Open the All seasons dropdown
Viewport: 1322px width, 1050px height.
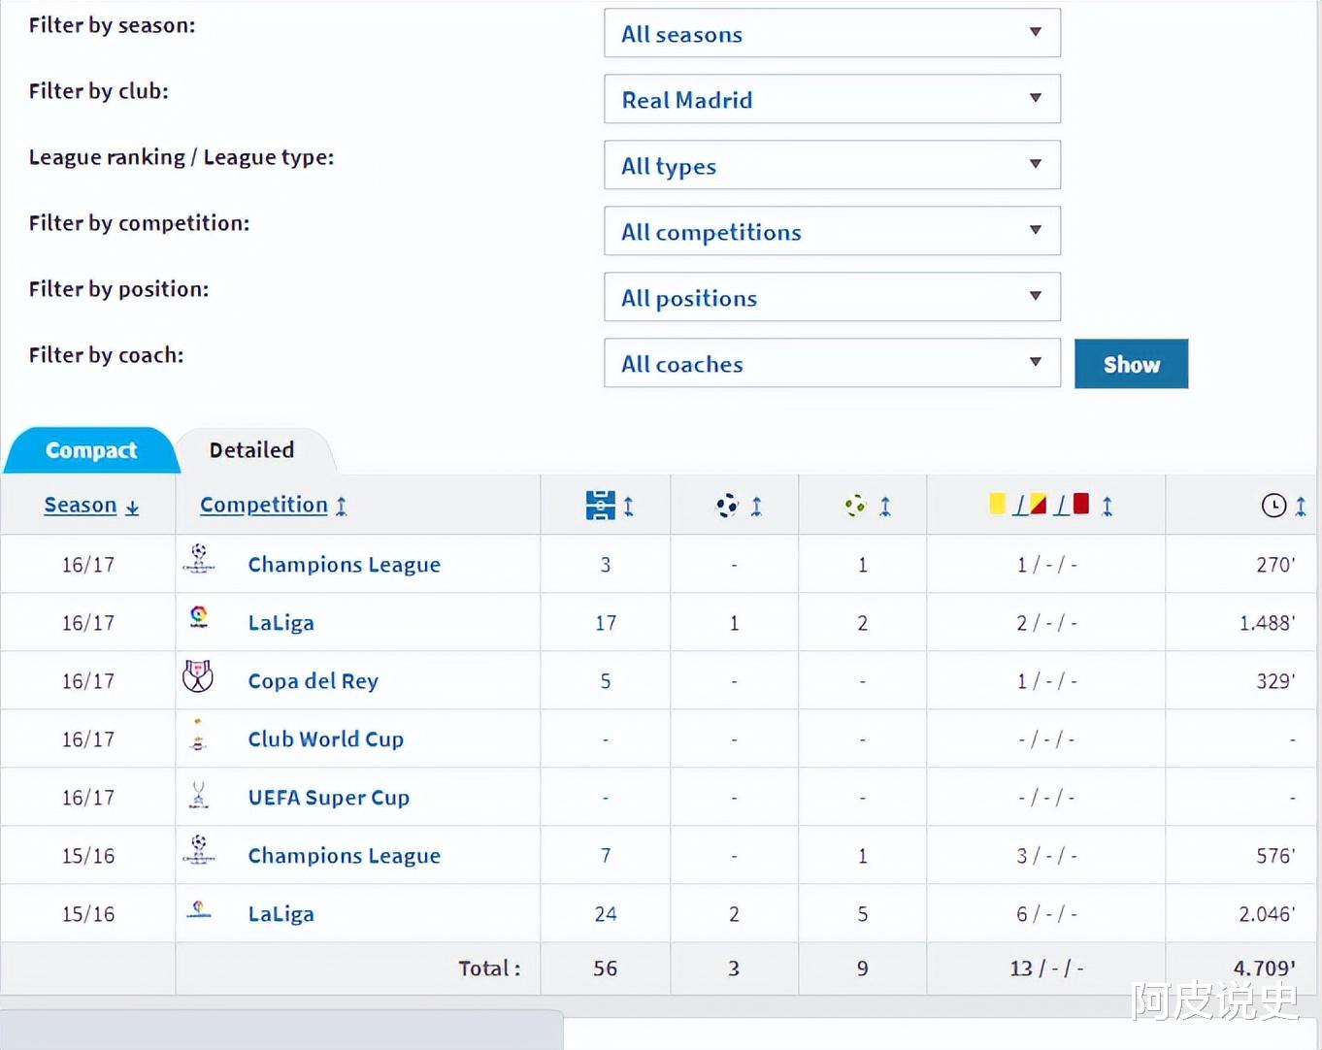point(832,33)
